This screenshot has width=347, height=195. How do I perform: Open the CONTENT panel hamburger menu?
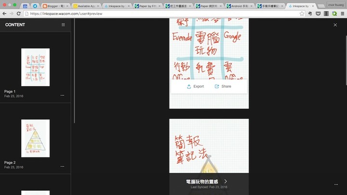[63, 25]
